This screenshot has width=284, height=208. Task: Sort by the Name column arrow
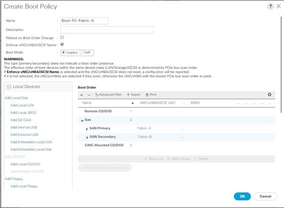pyautogui.click(x=133, y=103)
